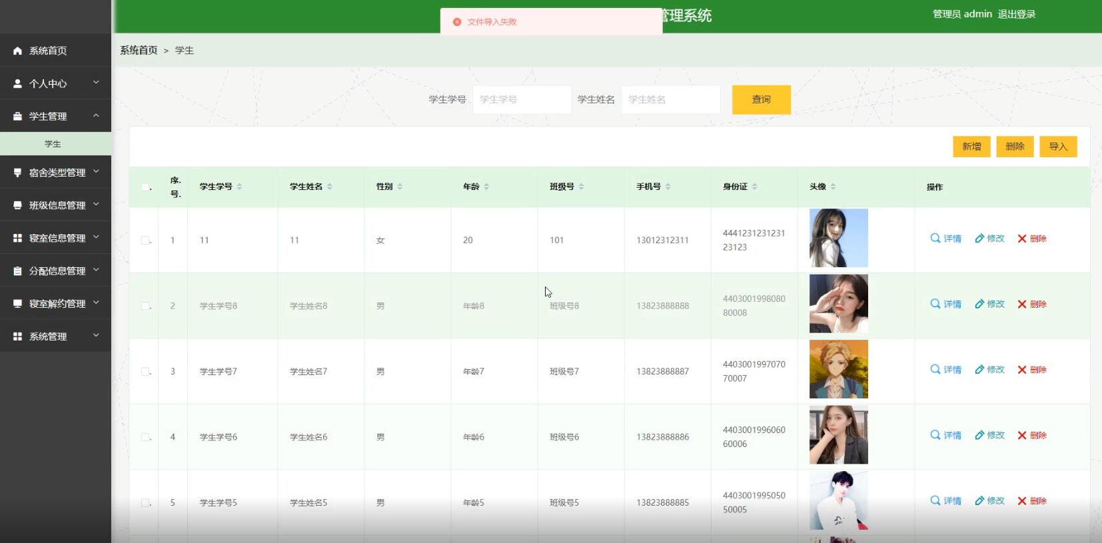
Task: Click 系统首页 breadcrumb link
Action: pos(139,50)
